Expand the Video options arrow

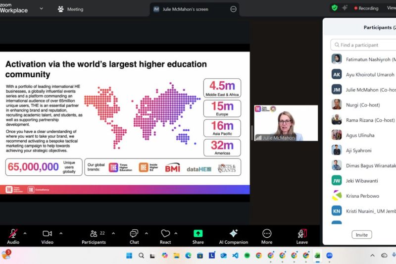[x=61, y=233]
